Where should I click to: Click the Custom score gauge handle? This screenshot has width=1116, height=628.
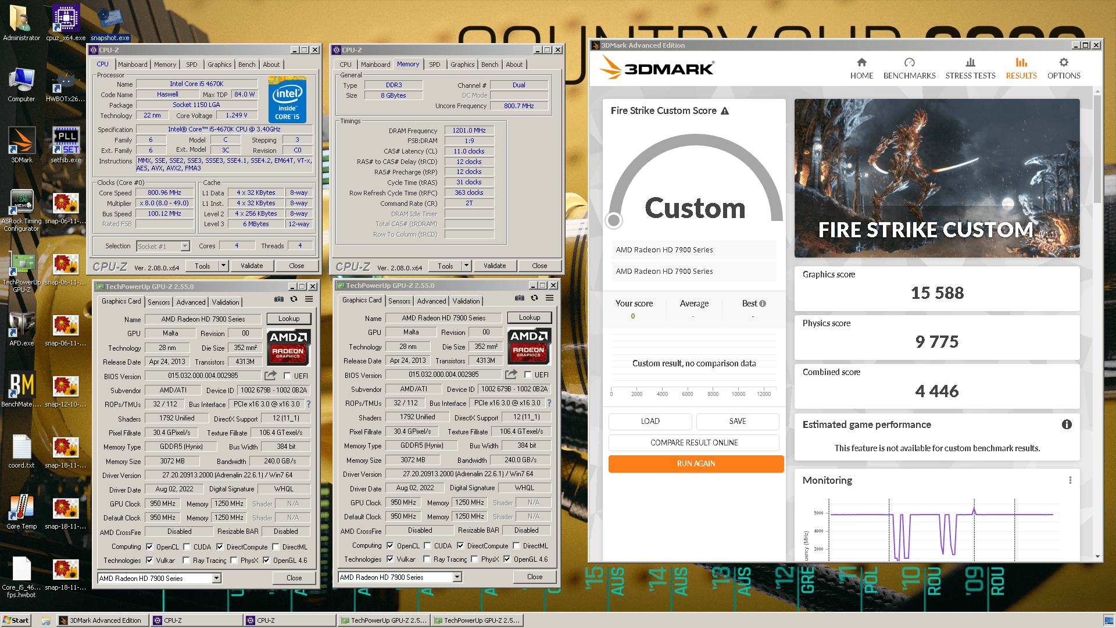click(x=614, y=220)
